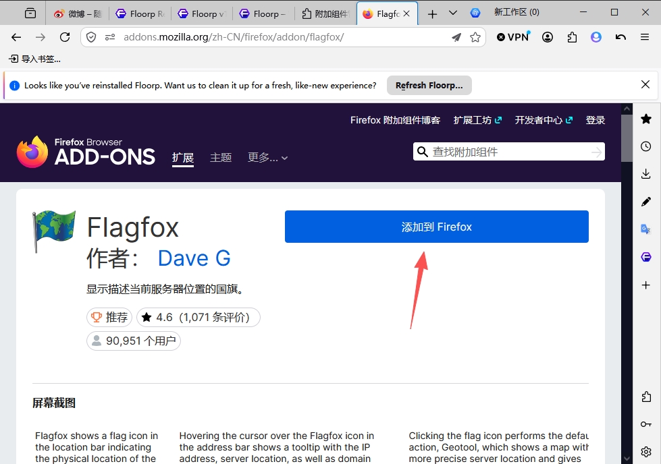
Task: Click the 添加到 Firefox button
Action: [437, 227]
